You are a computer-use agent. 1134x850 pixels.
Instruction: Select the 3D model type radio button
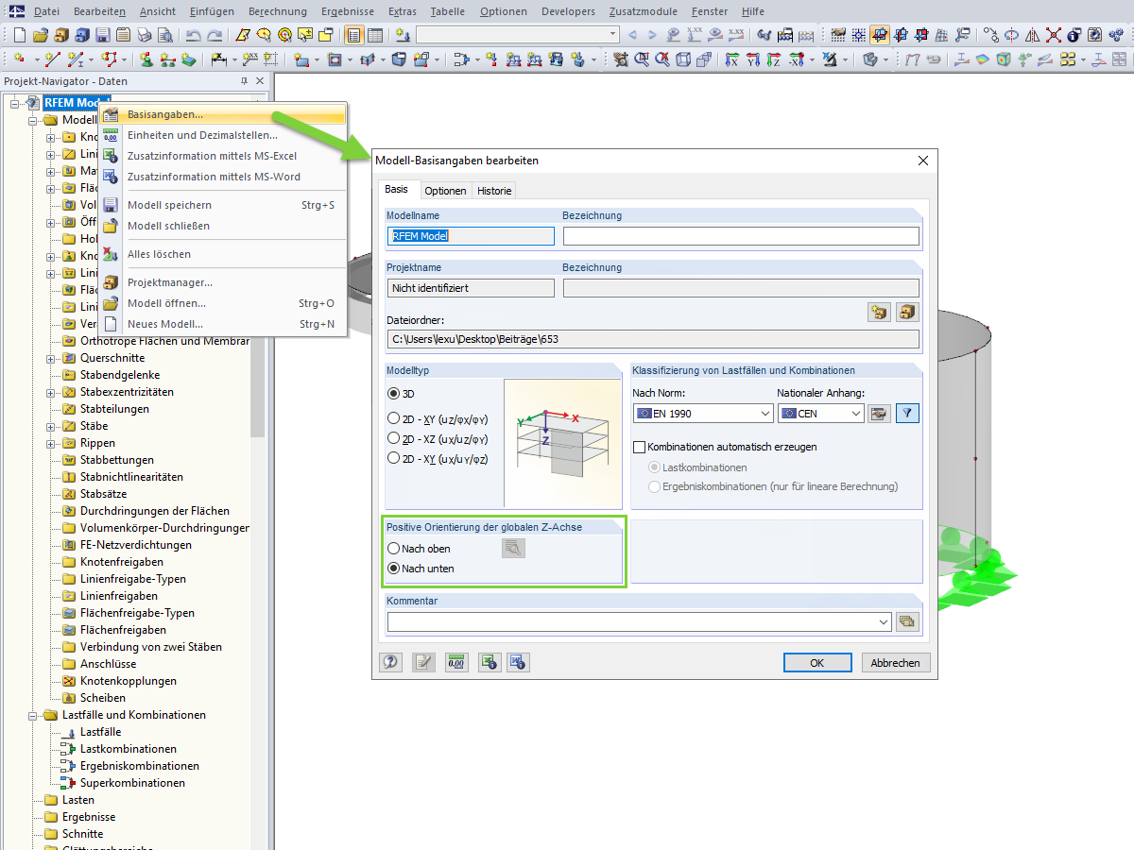394,393
